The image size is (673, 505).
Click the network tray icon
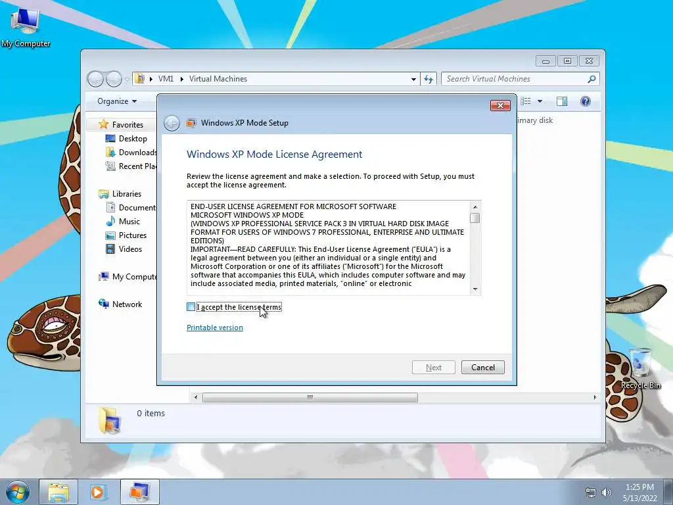591,493
